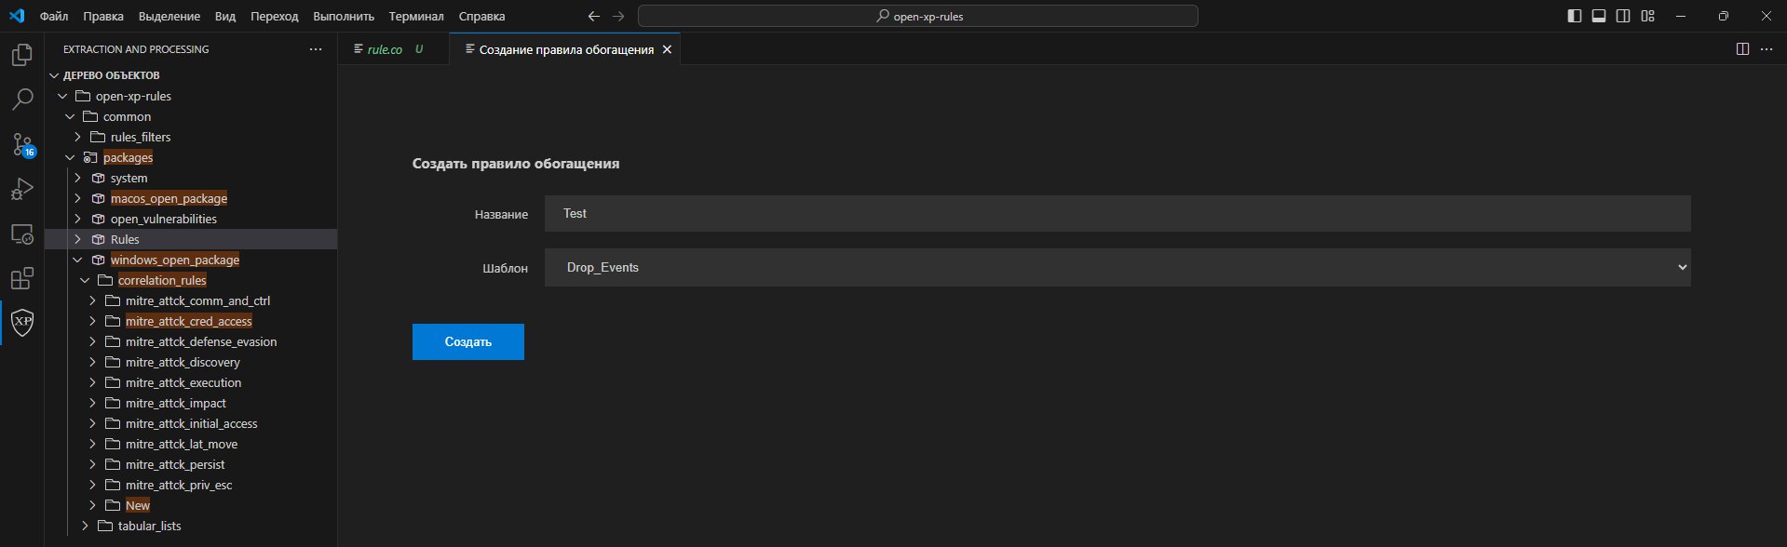Open the Explorer view in activity bar
This screenshot has height=547, width=1787.
point(22,56)
